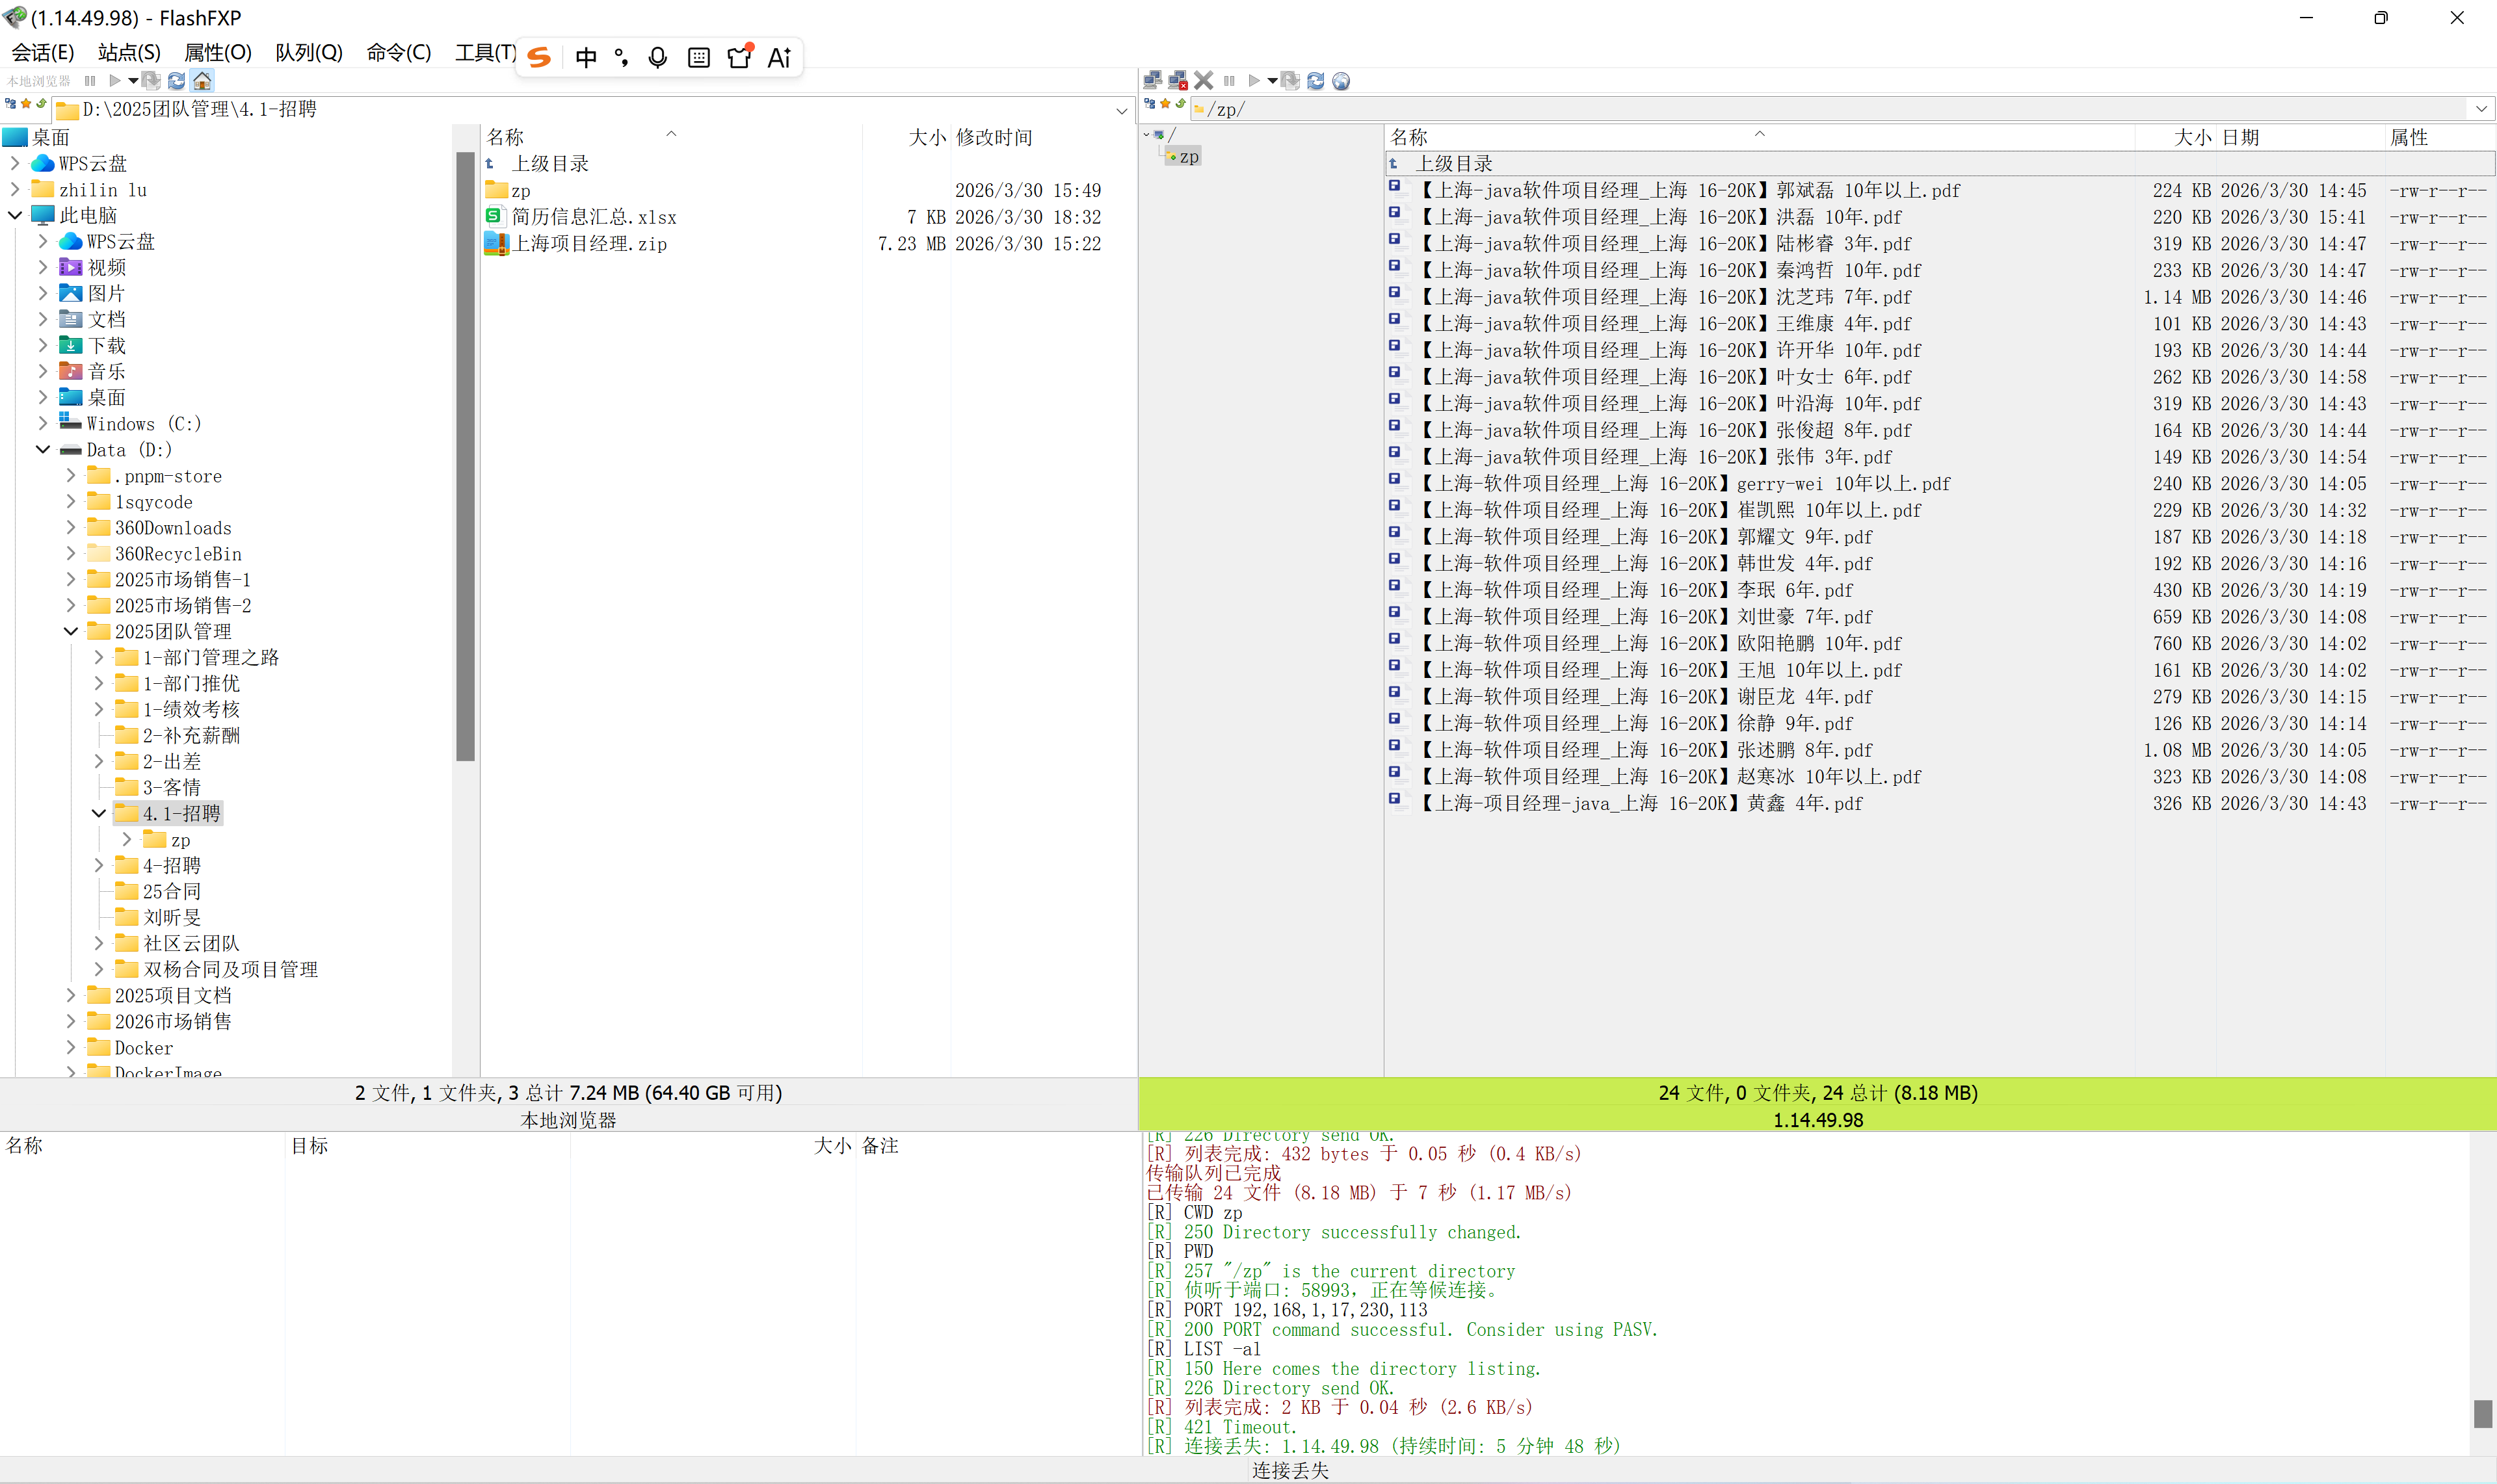Open the remote /zp/ path dropdown arrow
2497x1484 pixels.
pos(2482,109)
